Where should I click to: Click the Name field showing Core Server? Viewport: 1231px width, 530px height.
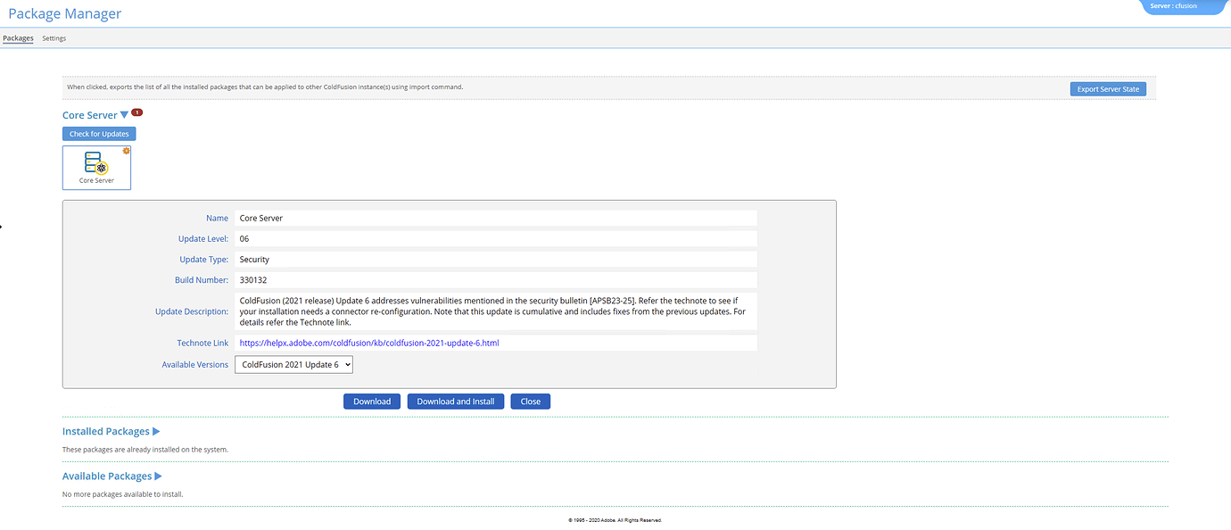[x=495, y=218]
